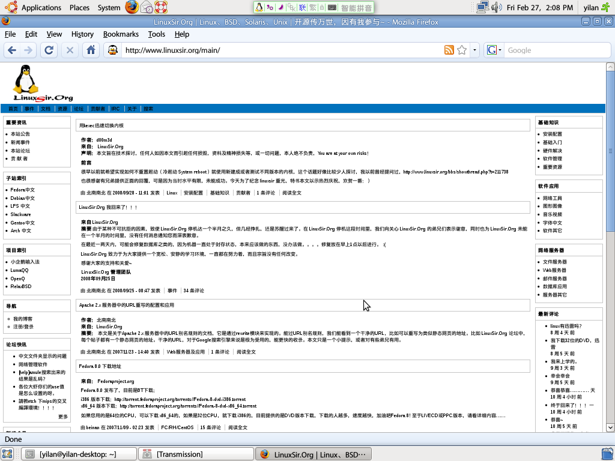The width and height of the screenshot is (615, 461).
Task: Click the penguin icon in input method bar
Action: pos(259,7)
